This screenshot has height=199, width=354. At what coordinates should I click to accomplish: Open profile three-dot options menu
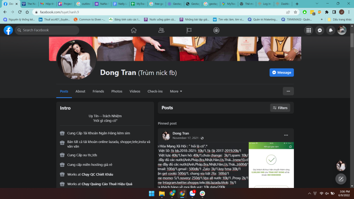(288, 91)
